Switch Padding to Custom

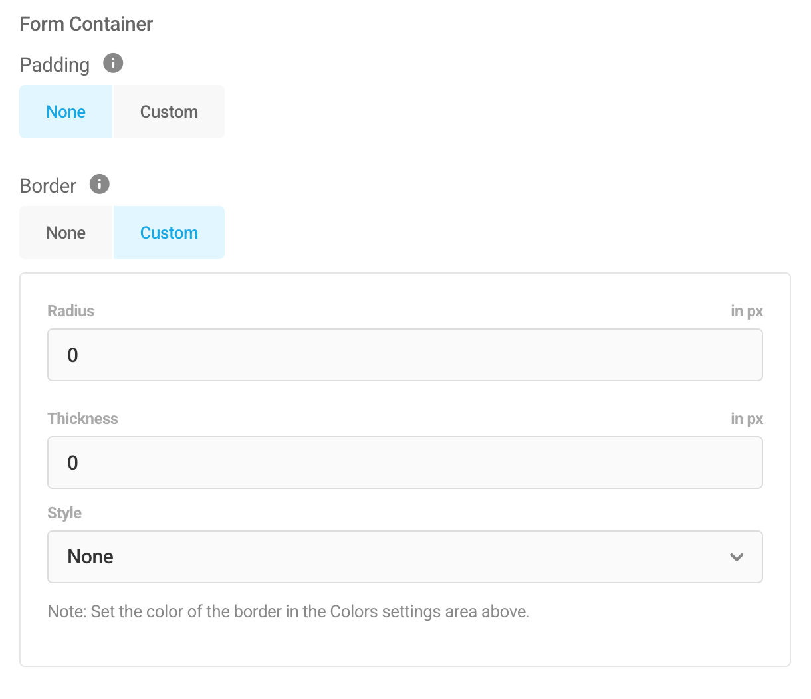point(169,112)
